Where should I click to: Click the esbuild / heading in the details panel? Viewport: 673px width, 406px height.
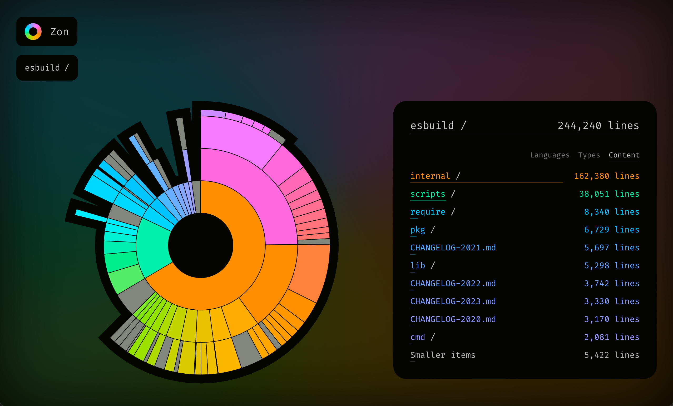pos(438,125)
